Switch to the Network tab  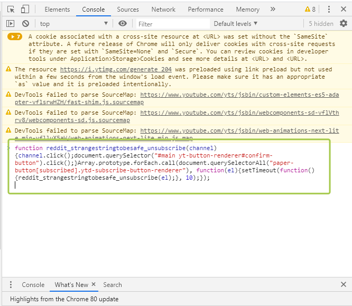tap(163, 10)
